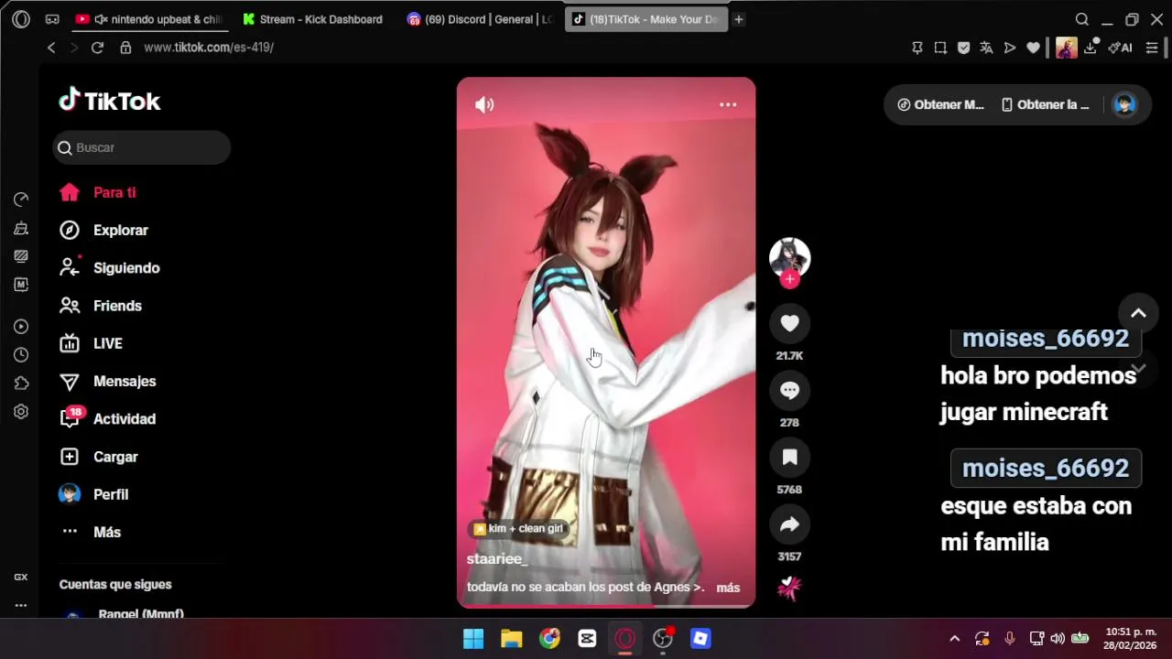Screen dimensions: 1172x659
Task: Open the staariee_ username link
Action: (497, 558)
